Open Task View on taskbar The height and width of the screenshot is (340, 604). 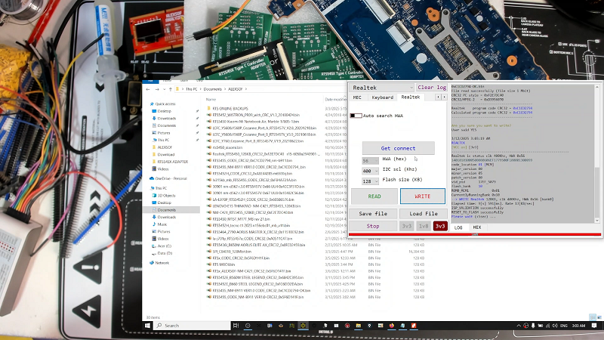click(x=236, y=326)
